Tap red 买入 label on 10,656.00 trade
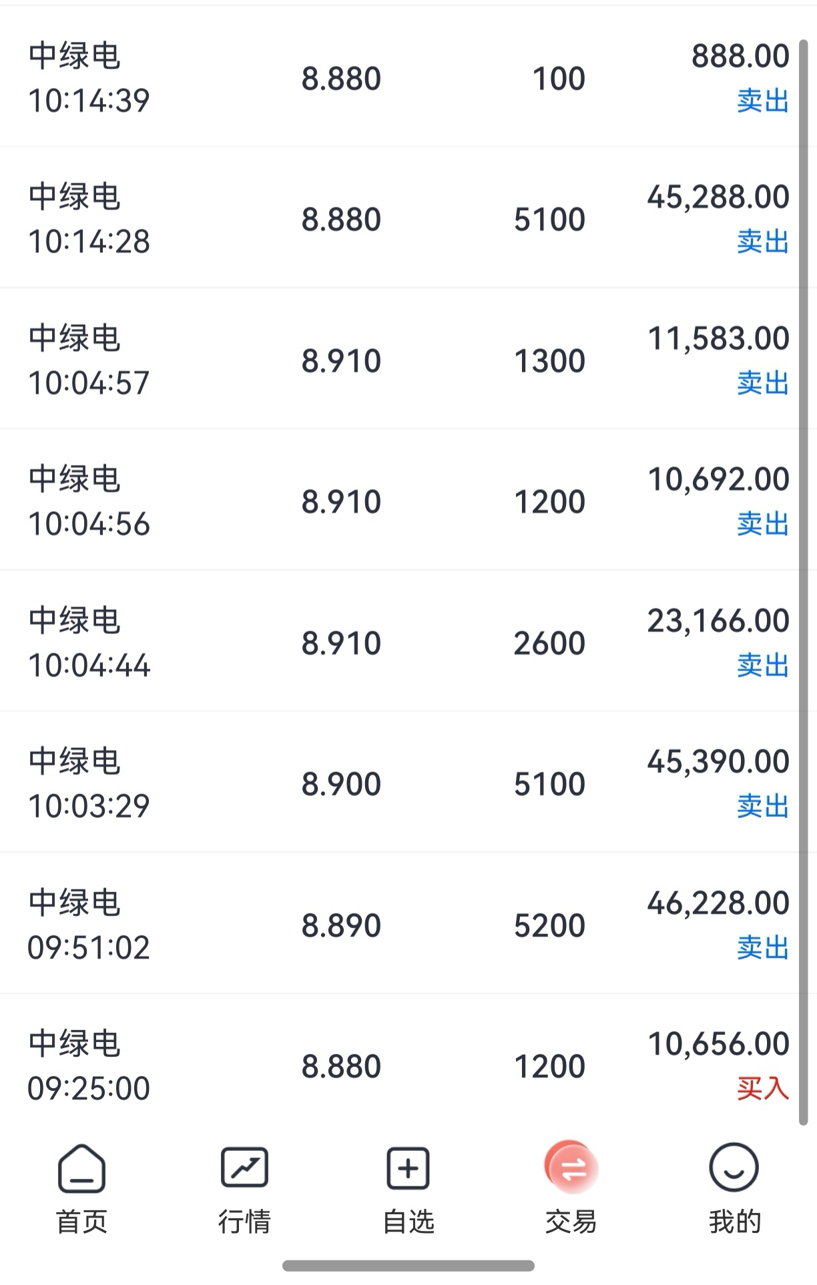The height and width of the screenshot is (1285, 817). [x=762, y=1088]
